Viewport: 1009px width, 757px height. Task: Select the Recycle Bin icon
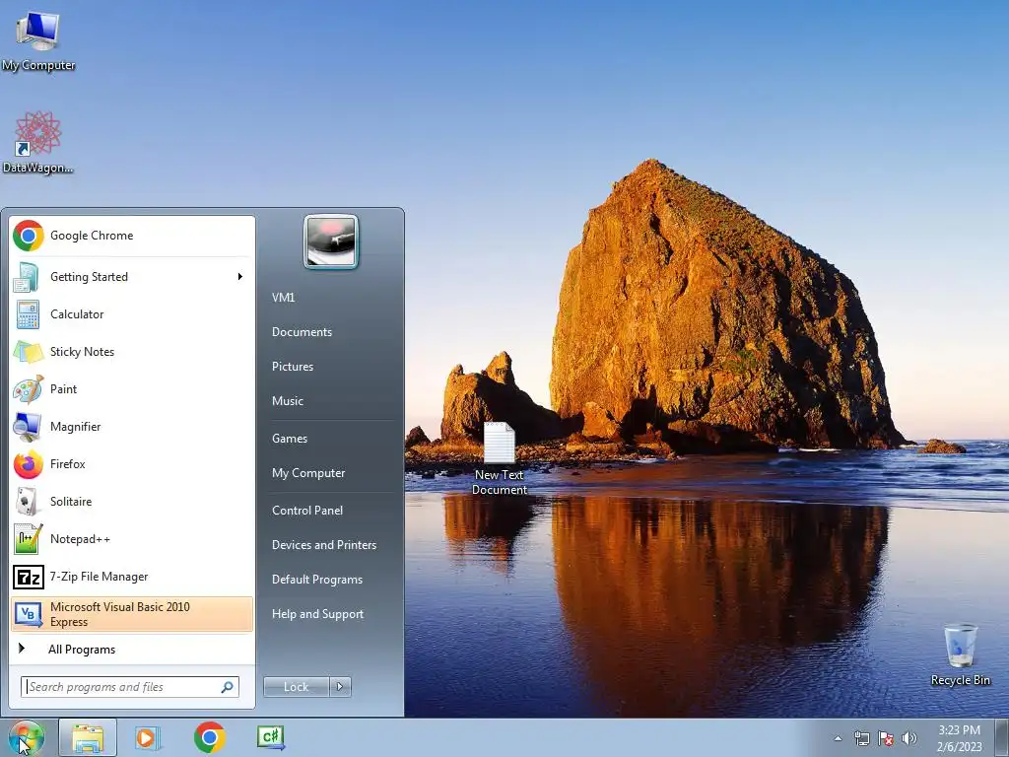point(960,654)
